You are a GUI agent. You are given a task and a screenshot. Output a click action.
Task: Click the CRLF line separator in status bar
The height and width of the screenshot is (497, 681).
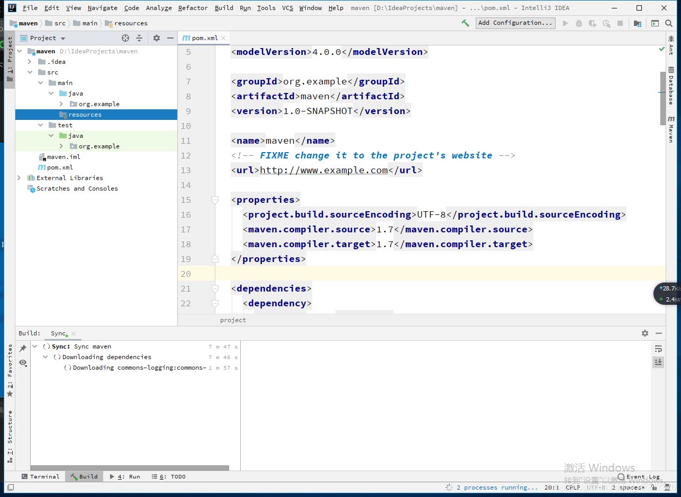pos(573,487)
